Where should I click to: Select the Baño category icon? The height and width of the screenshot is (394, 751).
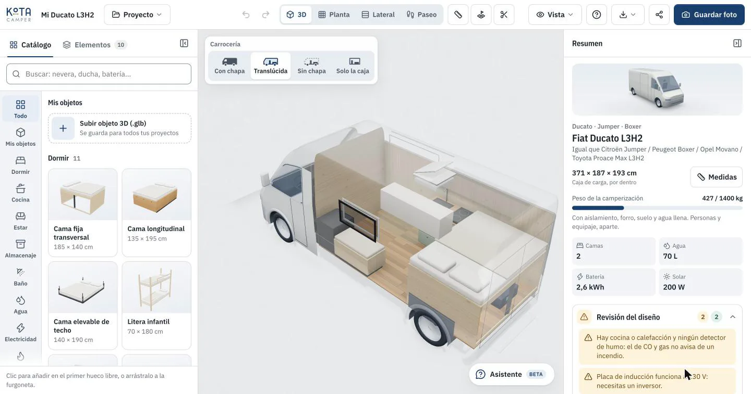pyautogui.click(x=20, y=277)
